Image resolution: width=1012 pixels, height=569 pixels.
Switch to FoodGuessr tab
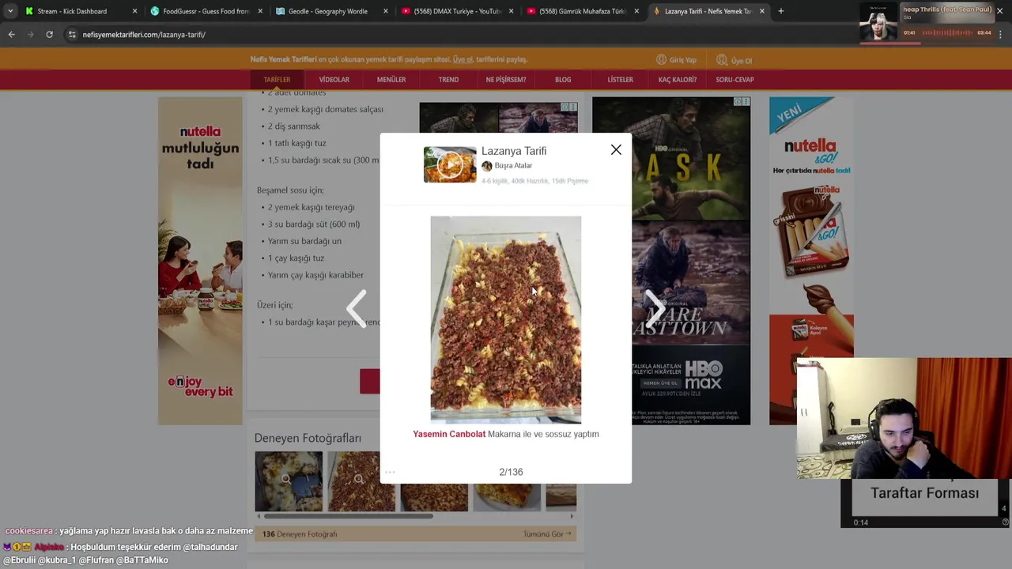click(206, 11)
